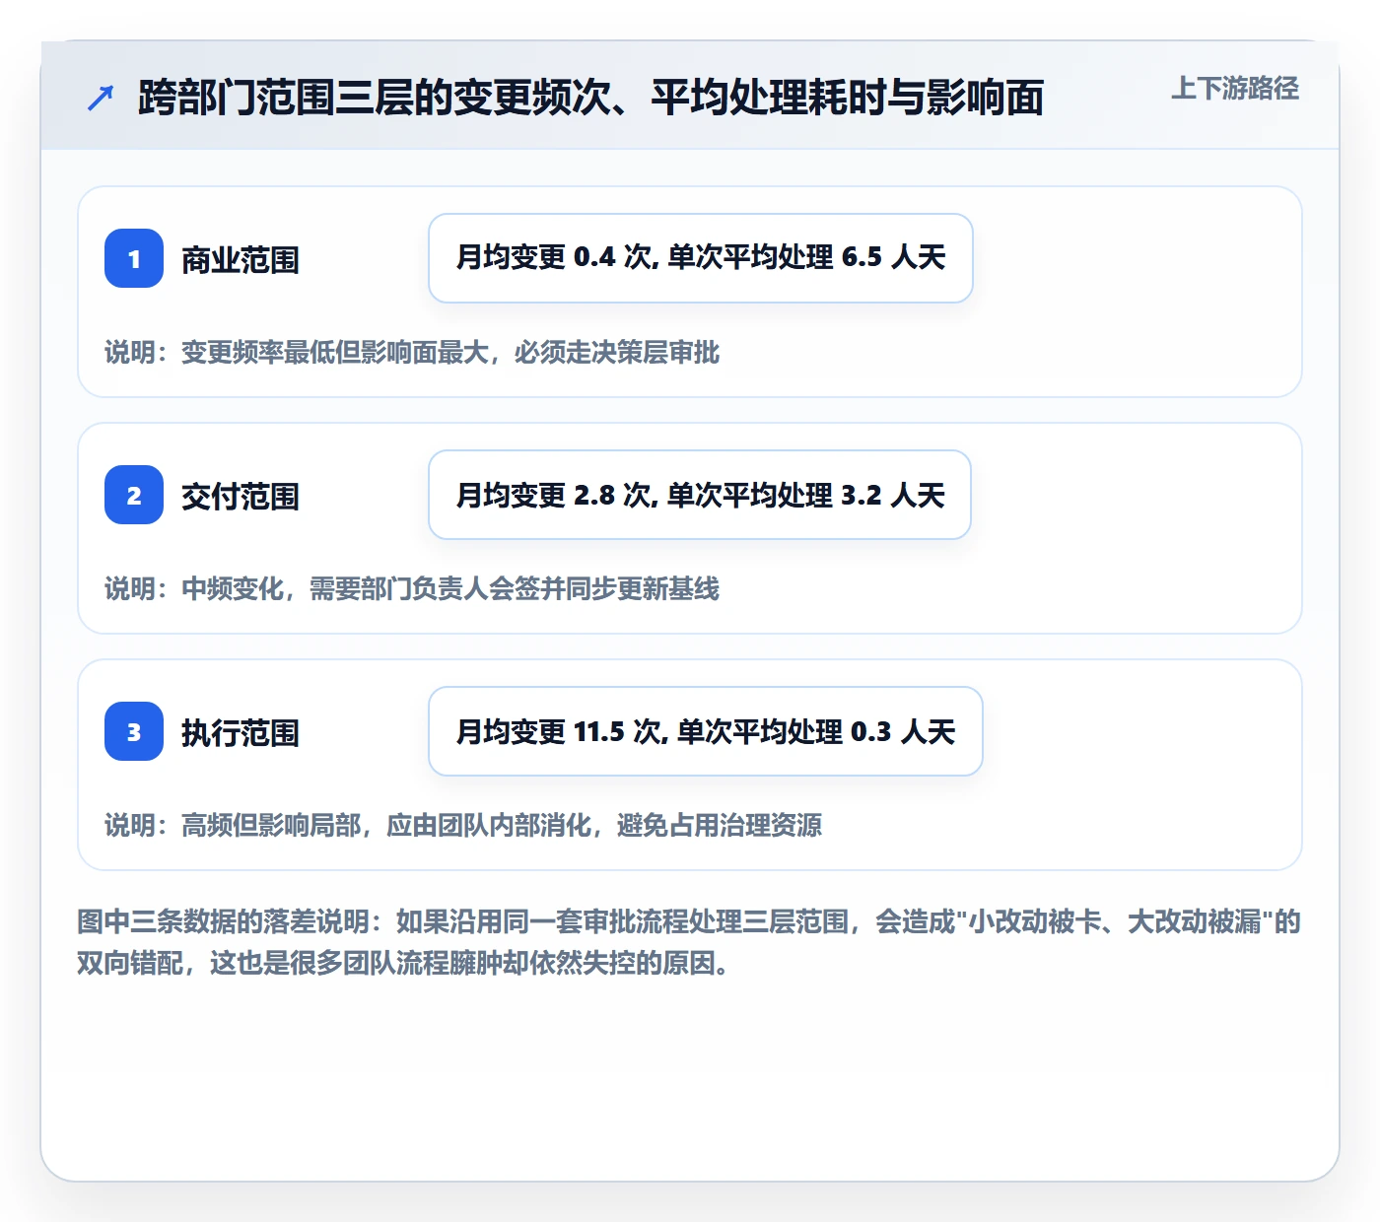Click the summary paragraph starting 图中三条数据的落差说明
1380x1222 pixels.
point(689,942)
